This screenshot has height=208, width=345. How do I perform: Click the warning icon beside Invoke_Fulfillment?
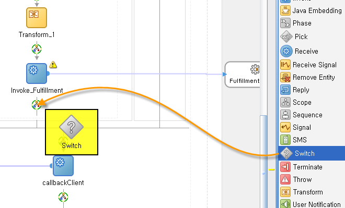pyautogui.click(x=53, y=65)
